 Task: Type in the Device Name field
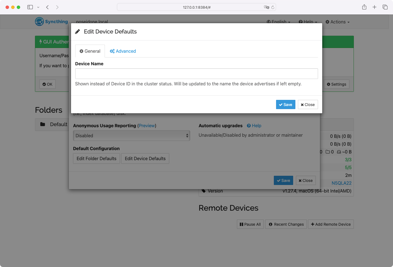coord(196,74)
